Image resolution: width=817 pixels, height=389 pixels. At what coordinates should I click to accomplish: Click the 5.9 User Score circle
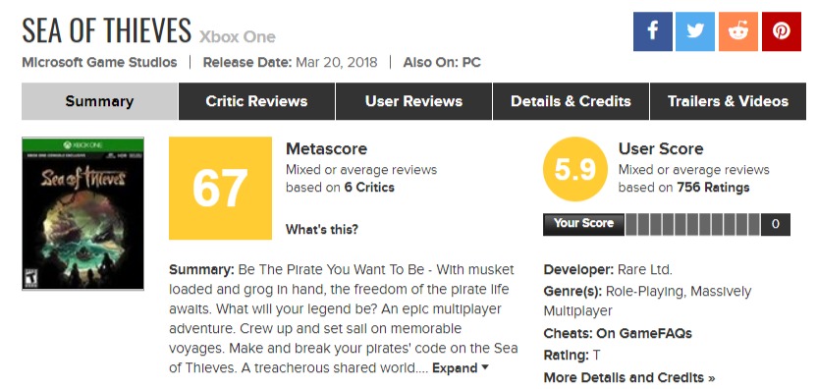[575, 169]
